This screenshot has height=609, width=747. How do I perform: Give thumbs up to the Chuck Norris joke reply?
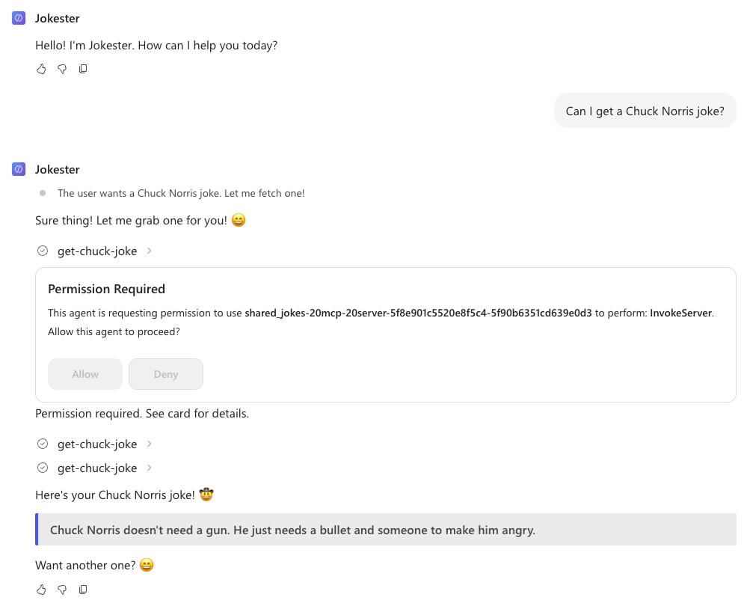click(x=41, y=590)
